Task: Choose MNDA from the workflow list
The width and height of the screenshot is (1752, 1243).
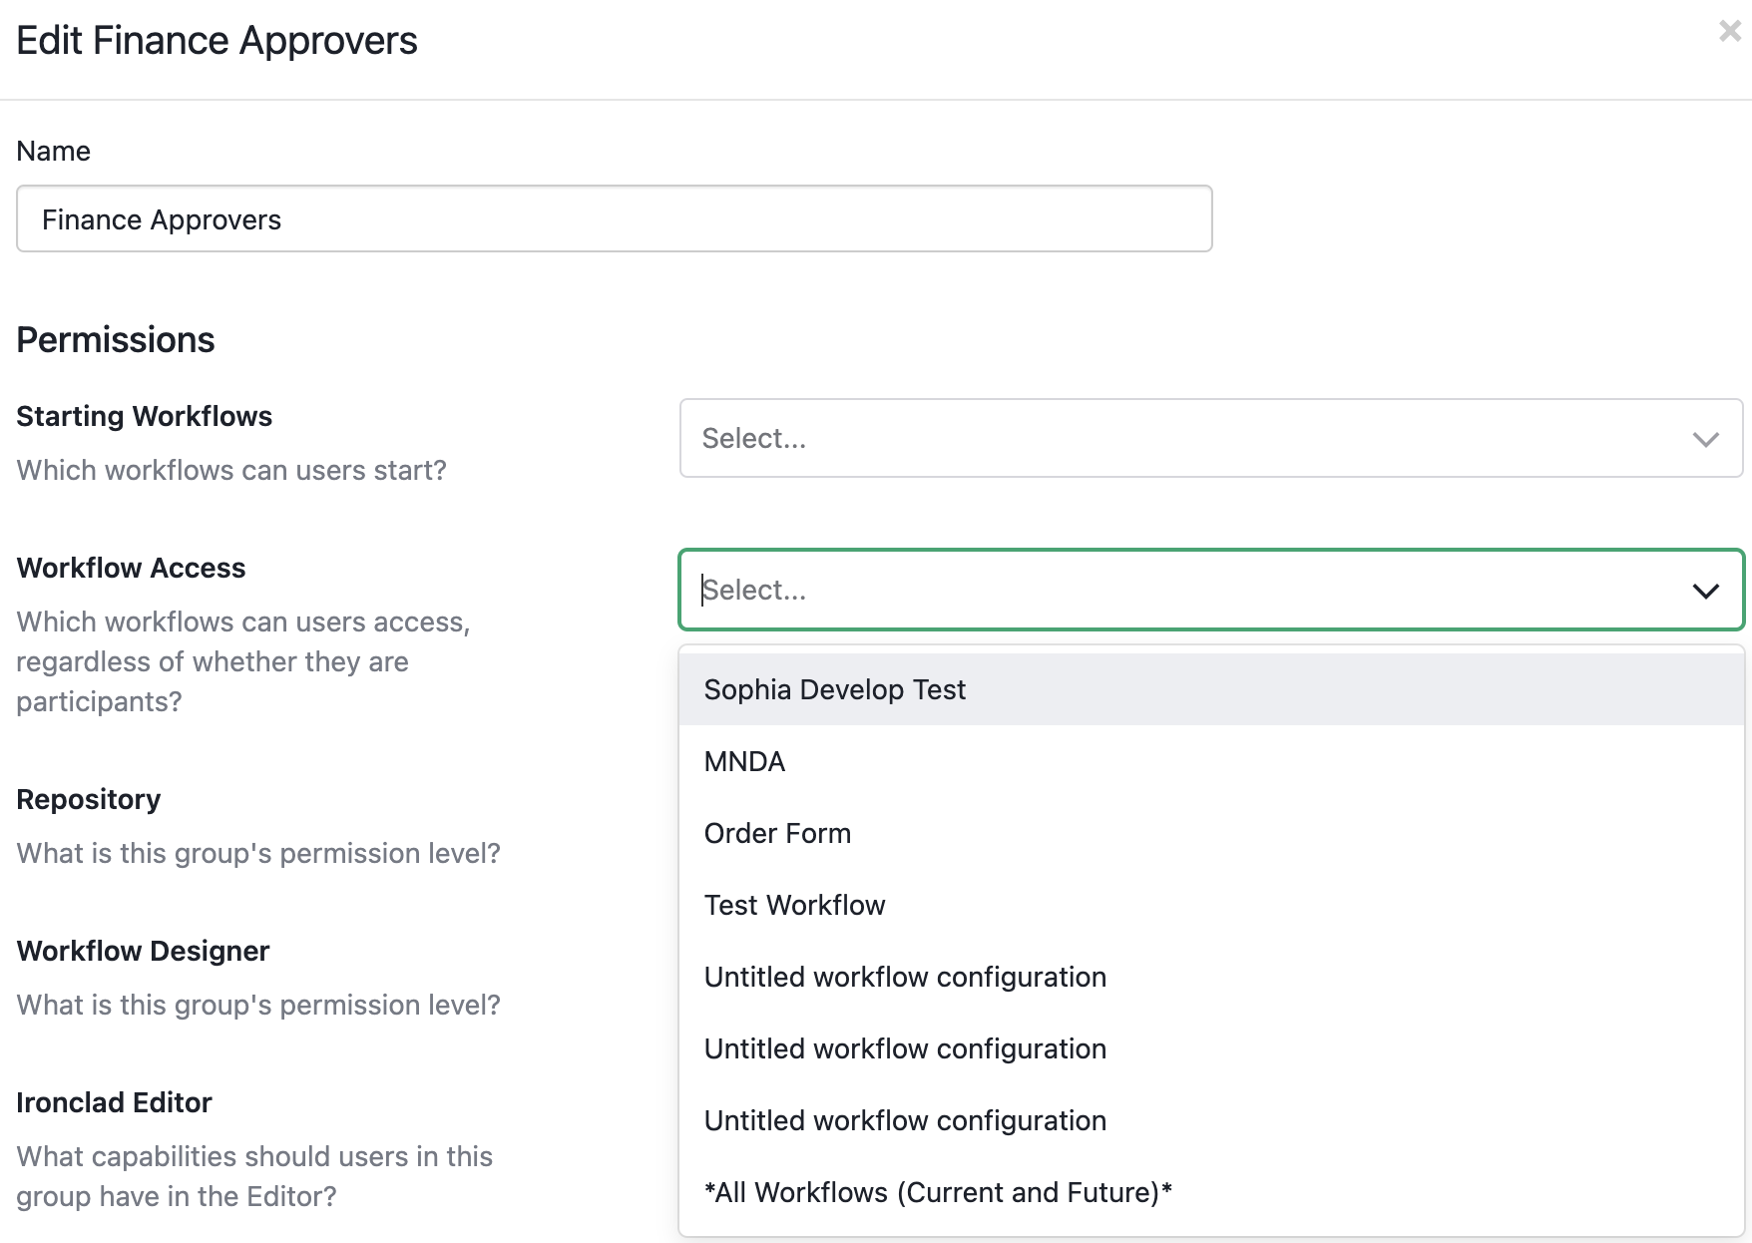Action: 1211,761
